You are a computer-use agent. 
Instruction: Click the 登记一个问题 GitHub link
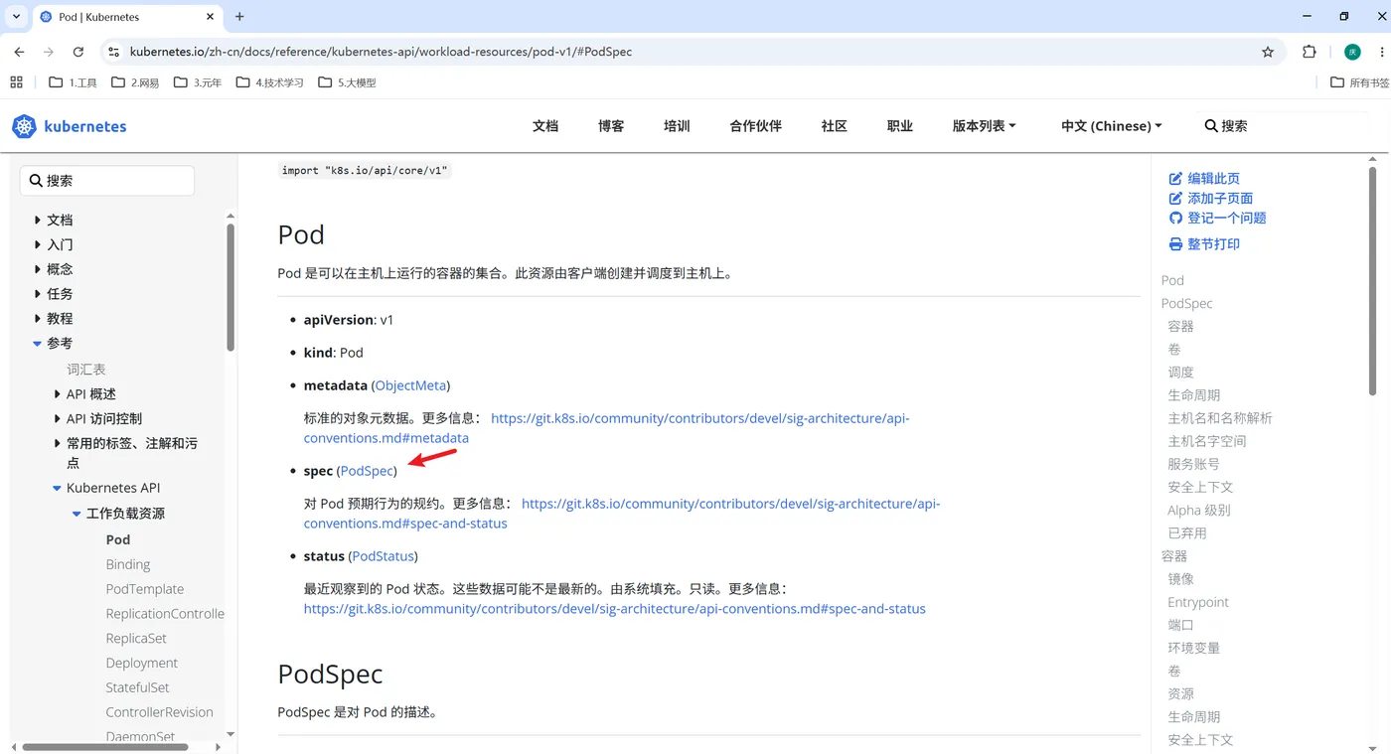(x=1217, y=218)
